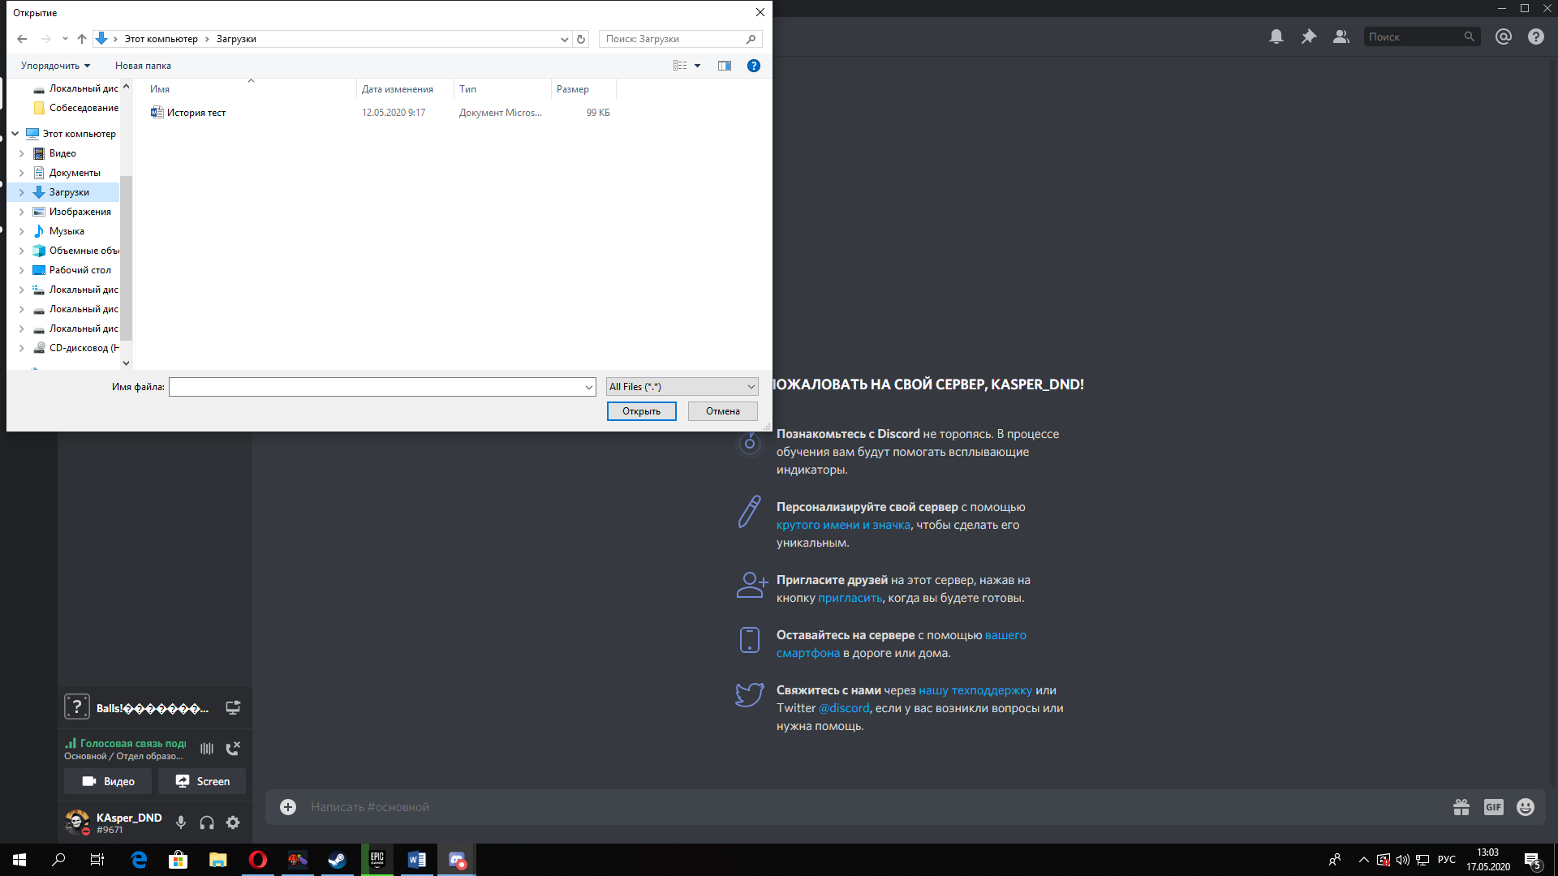Viewport: 1558px width, 876px height.
Task: Expand the CD-дисковод node
Action: [22, 348]
